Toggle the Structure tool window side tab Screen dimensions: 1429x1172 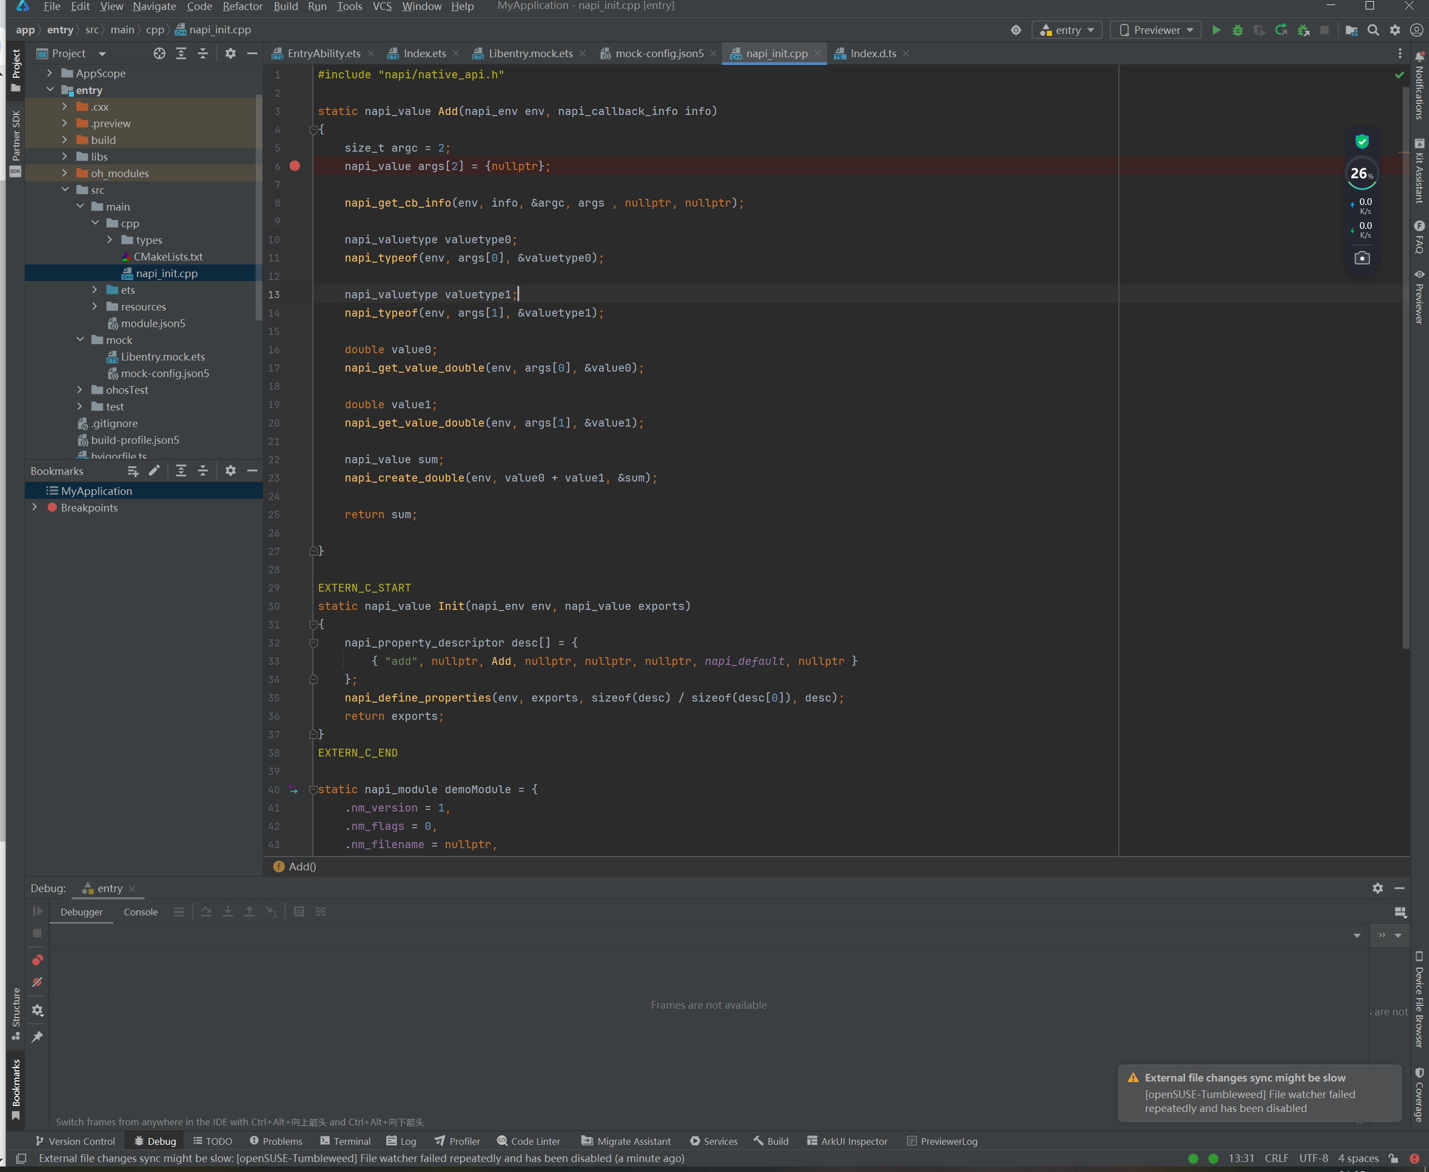tap(16, 1013)
